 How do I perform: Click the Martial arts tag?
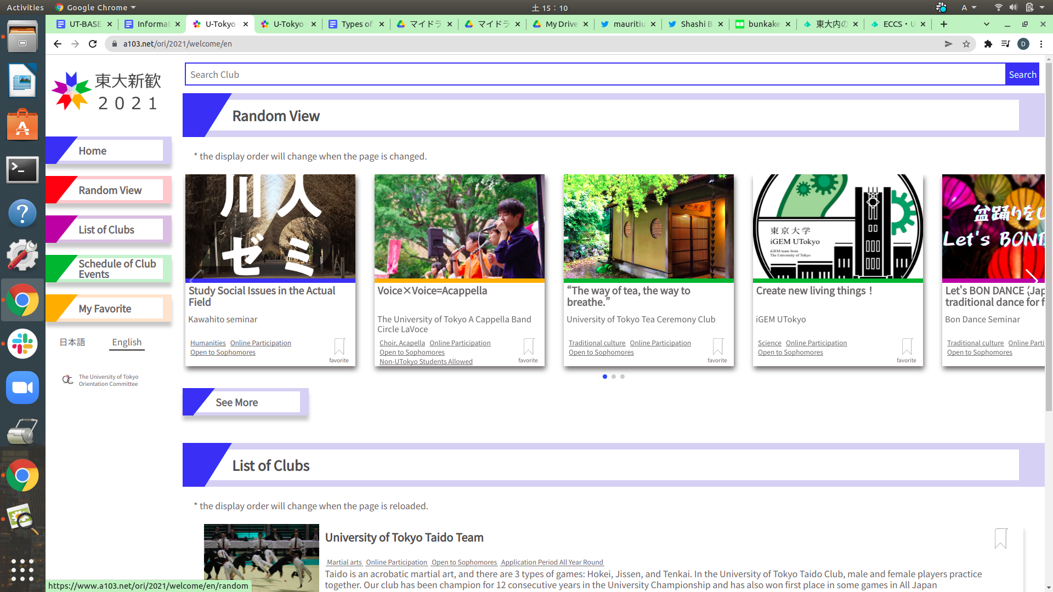(344, 562)
